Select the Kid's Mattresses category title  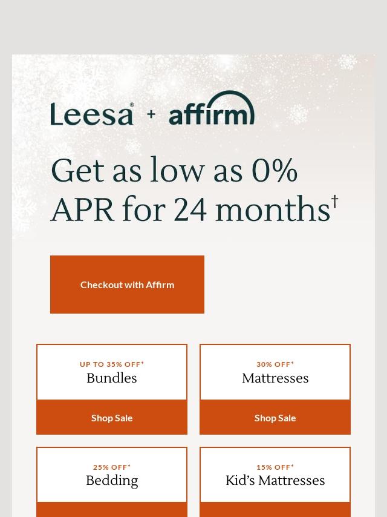(275, 481)
